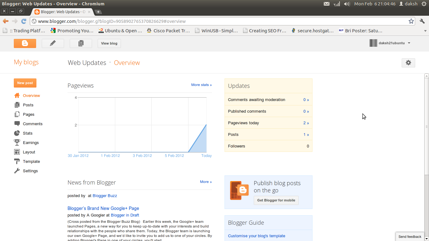Expand the bookmarks bar overflow chevron

click(x=425, y=31)
